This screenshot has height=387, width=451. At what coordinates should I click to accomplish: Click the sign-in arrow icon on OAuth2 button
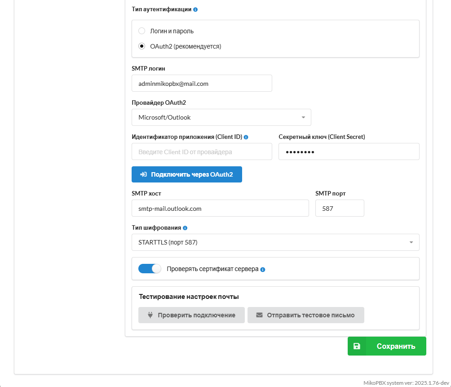(143, 174)
